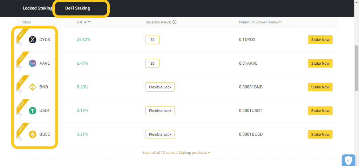
Task: Click the Minimum Locked Amount header
Action: point(260,22)
